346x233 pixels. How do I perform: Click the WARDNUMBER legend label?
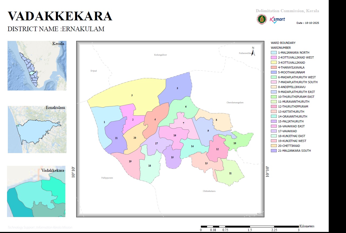281,48
